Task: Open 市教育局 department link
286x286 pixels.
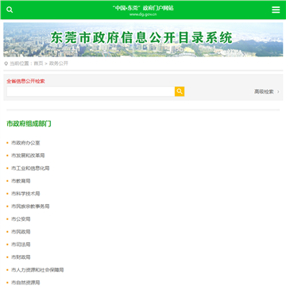Action: click(21, 181)
